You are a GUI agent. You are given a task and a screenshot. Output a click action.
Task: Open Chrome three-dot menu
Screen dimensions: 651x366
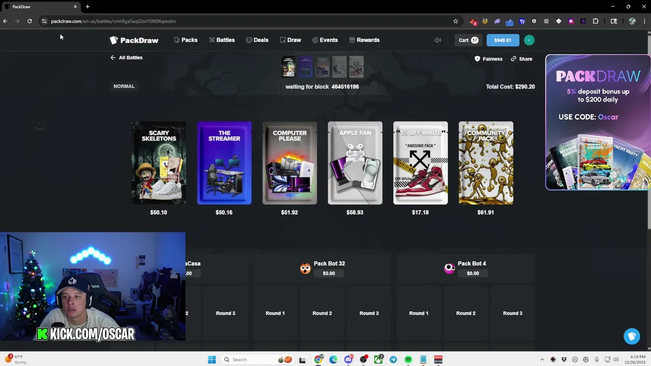[644, 21]
